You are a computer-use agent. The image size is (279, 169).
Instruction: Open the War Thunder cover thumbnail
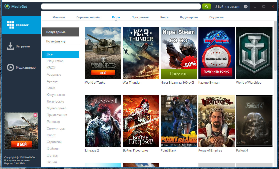pos(141,53)
